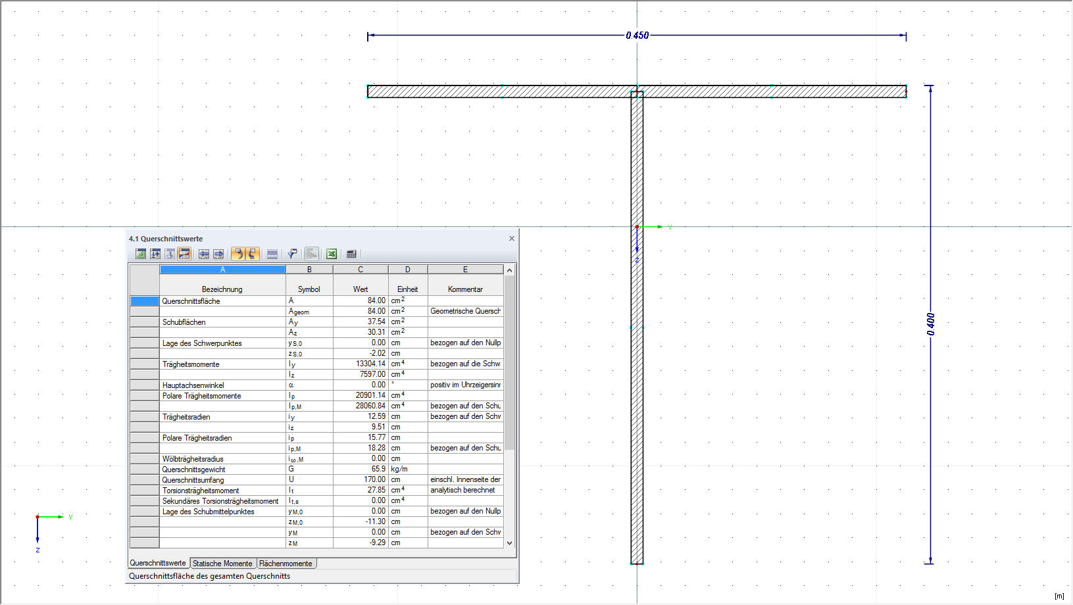Jump to the next table
This screenshot has width=1073, height=605.
point(218,254)
